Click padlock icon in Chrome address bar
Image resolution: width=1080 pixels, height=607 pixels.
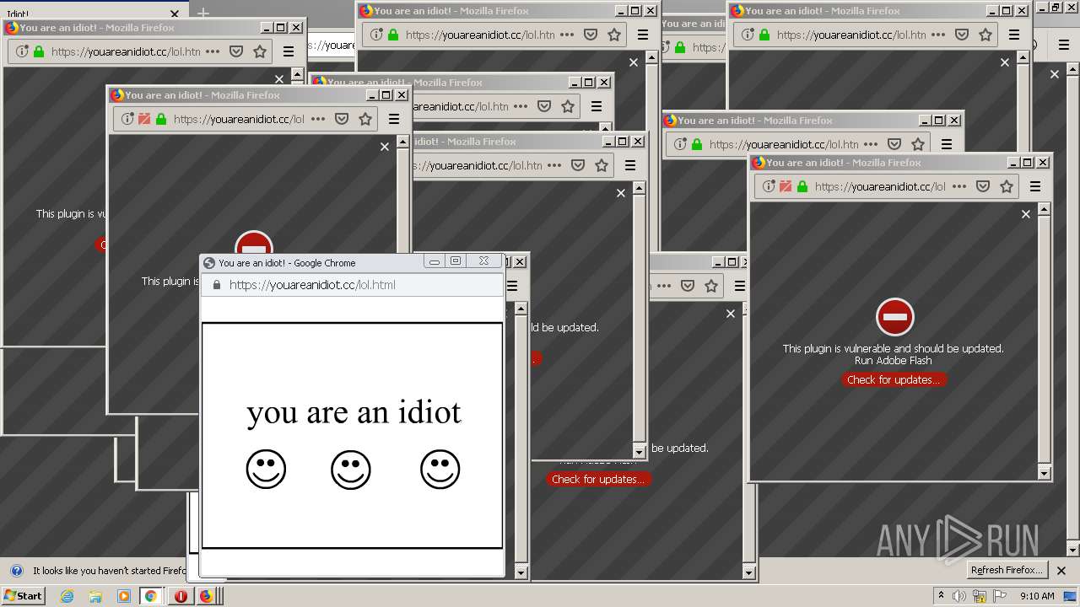pyautogui.click(x=217, y=285)
